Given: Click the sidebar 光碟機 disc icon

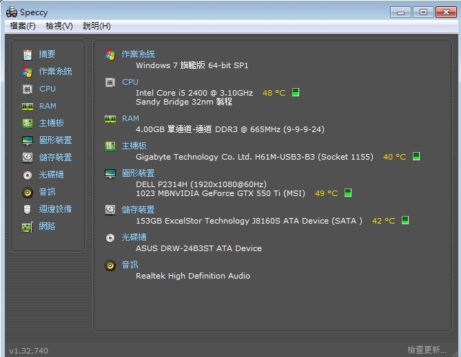Looking at the screenshot, I should click(28, 175).
